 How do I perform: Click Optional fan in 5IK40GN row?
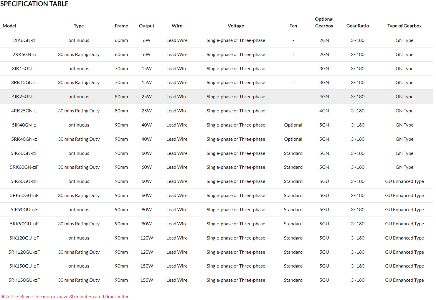tap(293, 125)
